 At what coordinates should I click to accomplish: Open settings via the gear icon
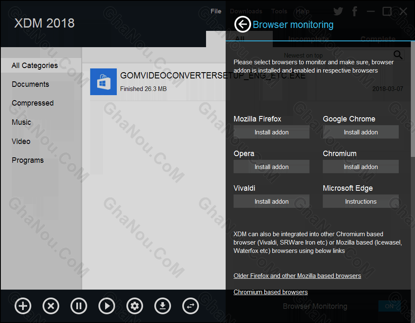134,306
